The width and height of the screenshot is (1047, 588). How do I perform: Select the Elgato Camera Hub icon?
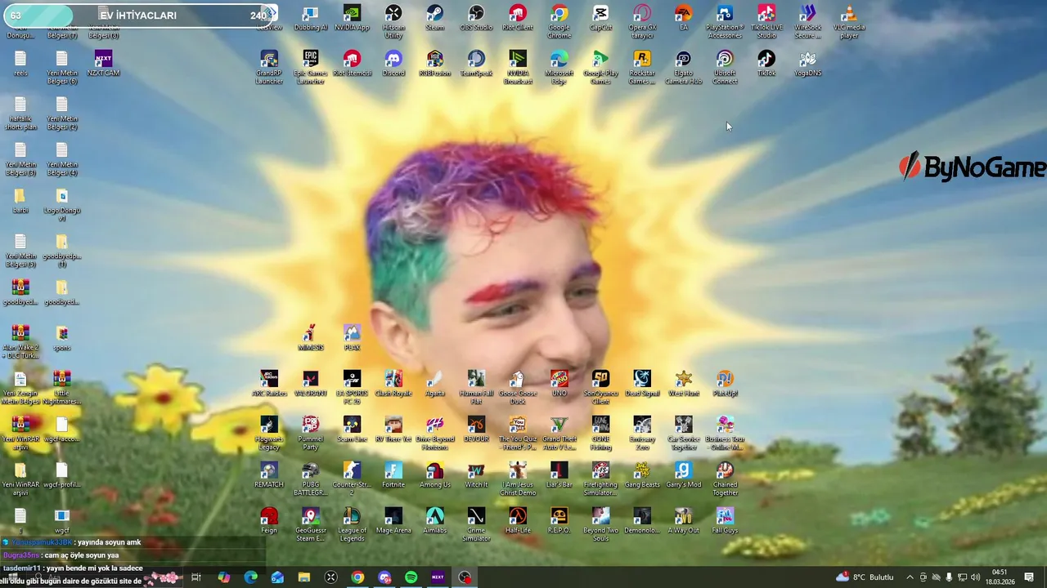[683, 68]
